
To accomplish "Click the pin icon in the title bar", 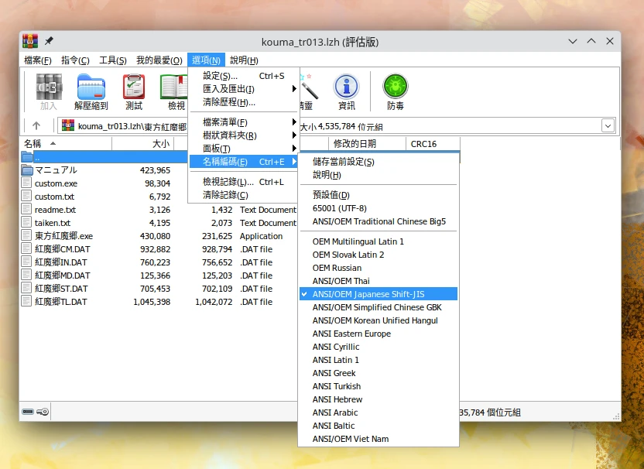I will 50,41.
